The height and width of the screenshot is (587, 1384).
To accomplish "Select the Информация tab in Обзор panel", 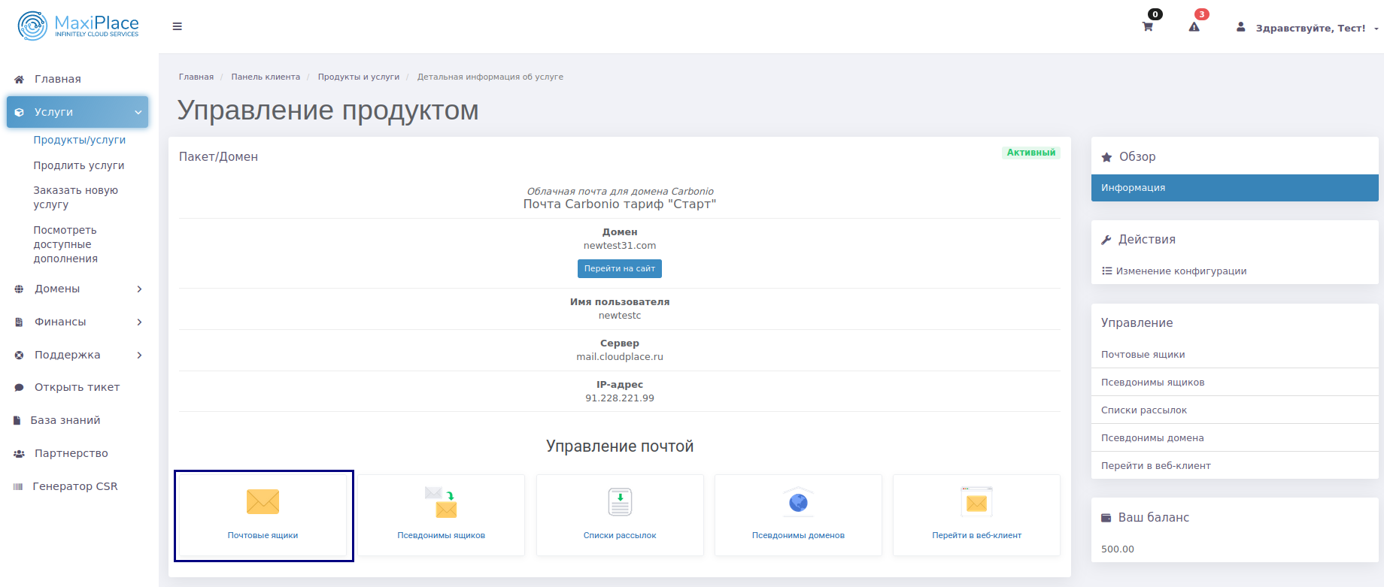I will (1234, 188).
